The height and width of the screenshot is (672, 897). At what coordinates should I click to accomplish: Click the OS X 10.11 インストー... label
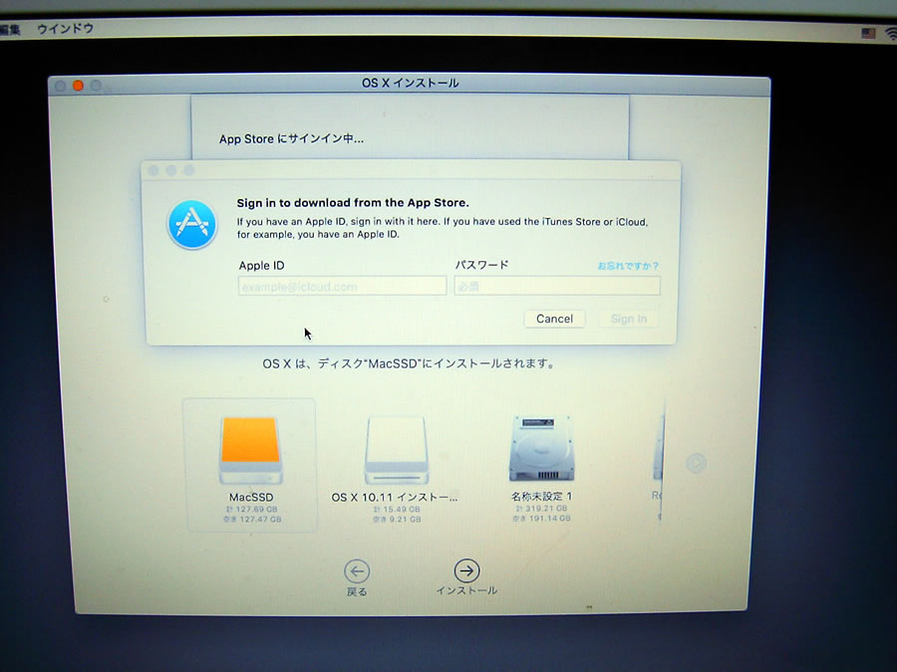tap(394, 497)
